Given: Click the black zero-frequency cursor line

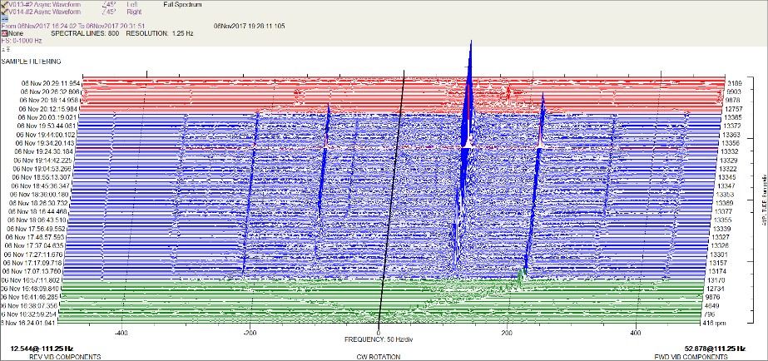Looking at the screenshot, I should tap(391, 196).
